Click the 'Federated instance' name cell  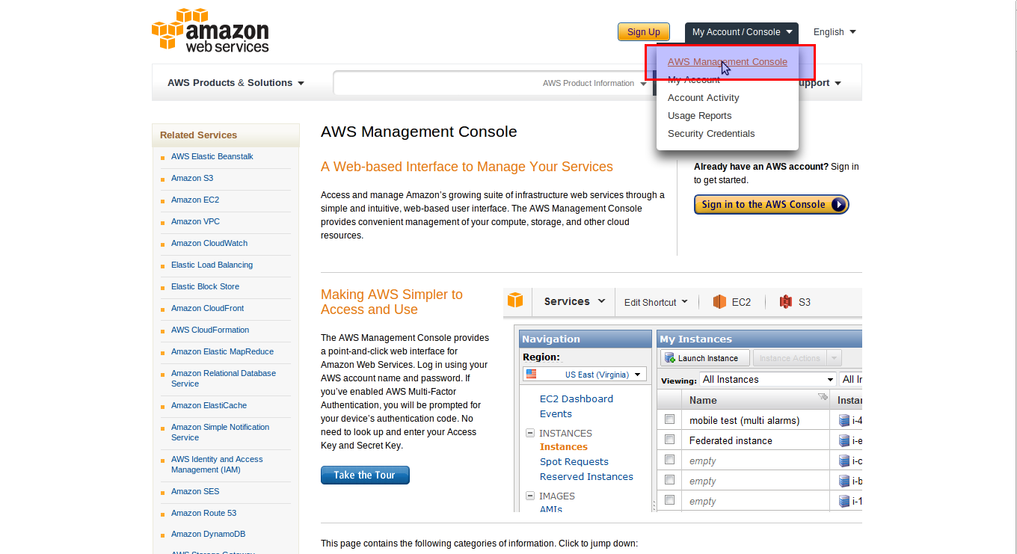(x=731, y=440)
